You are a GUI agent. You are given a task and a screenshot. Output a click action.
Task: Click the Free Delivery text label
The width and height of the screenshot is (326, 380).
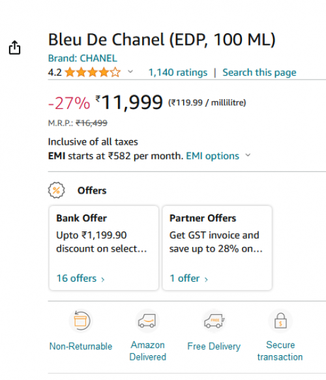[214, 346]
